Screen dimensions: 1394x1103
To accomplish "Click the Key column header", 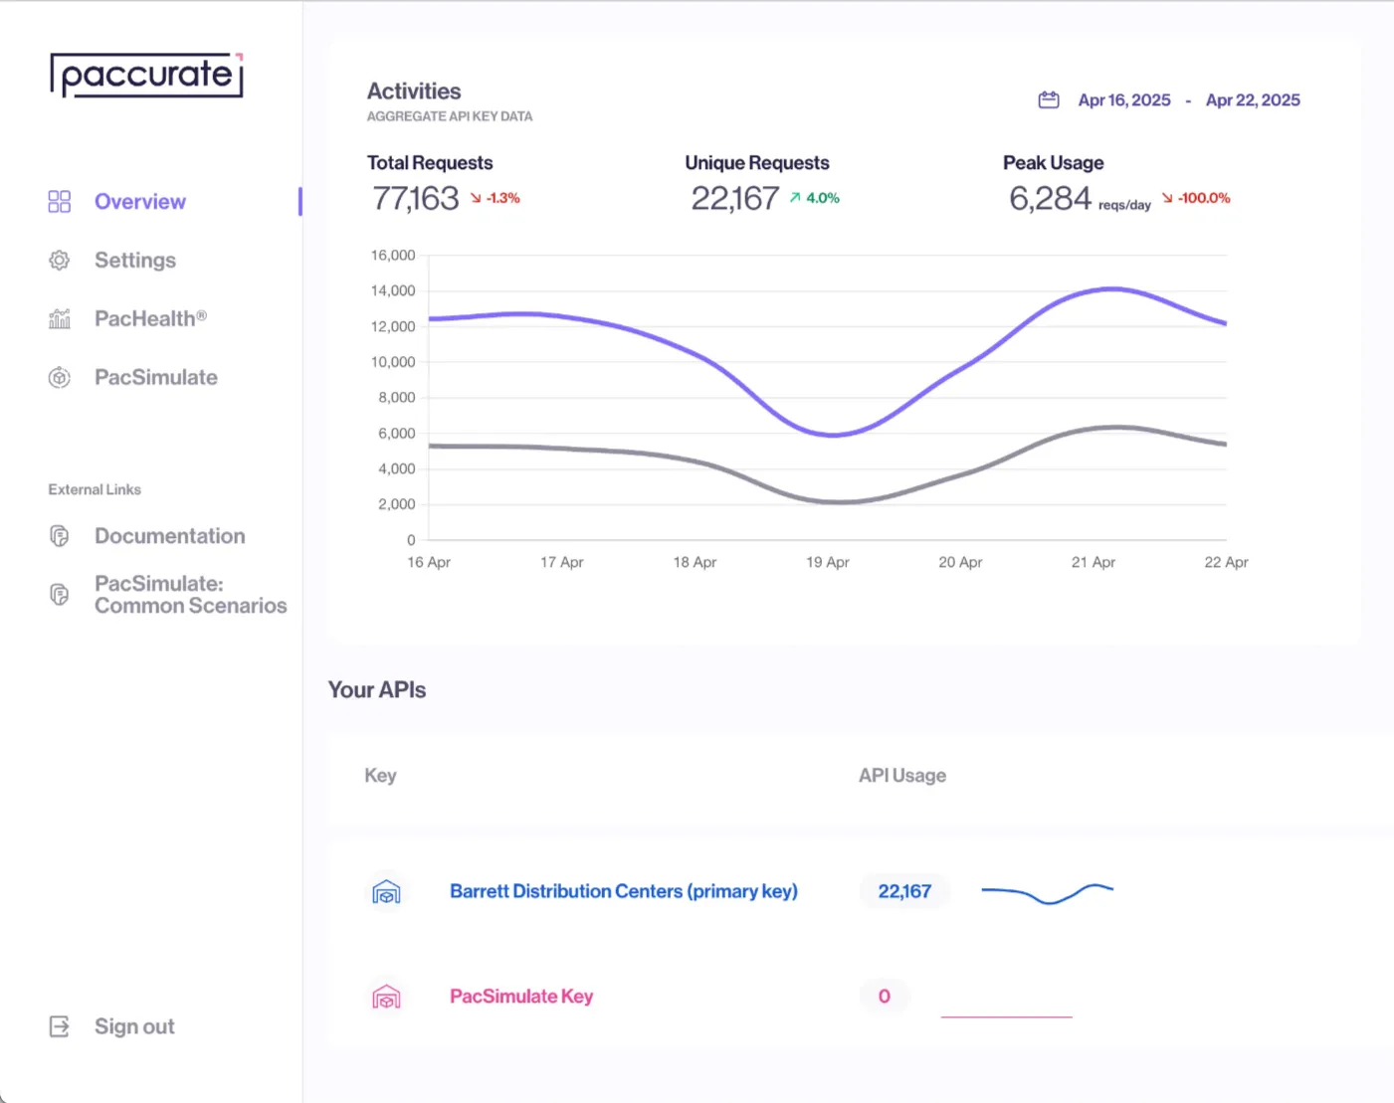I will coord(380,775).
